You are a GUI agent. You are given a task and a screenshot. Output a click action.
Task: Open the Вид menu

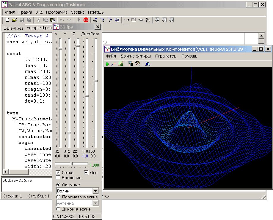point(39,12)
